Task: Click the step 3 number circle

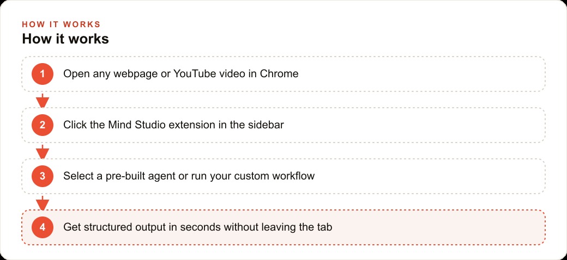Action: point(43,176)
